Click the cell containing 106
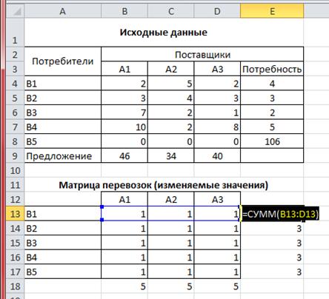329x299 pixels. (x=272, y=141)
